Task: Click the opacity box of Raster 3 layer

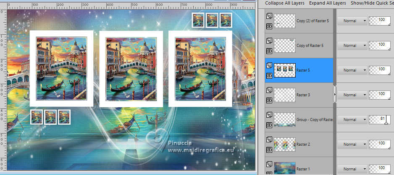Action: 380,95
